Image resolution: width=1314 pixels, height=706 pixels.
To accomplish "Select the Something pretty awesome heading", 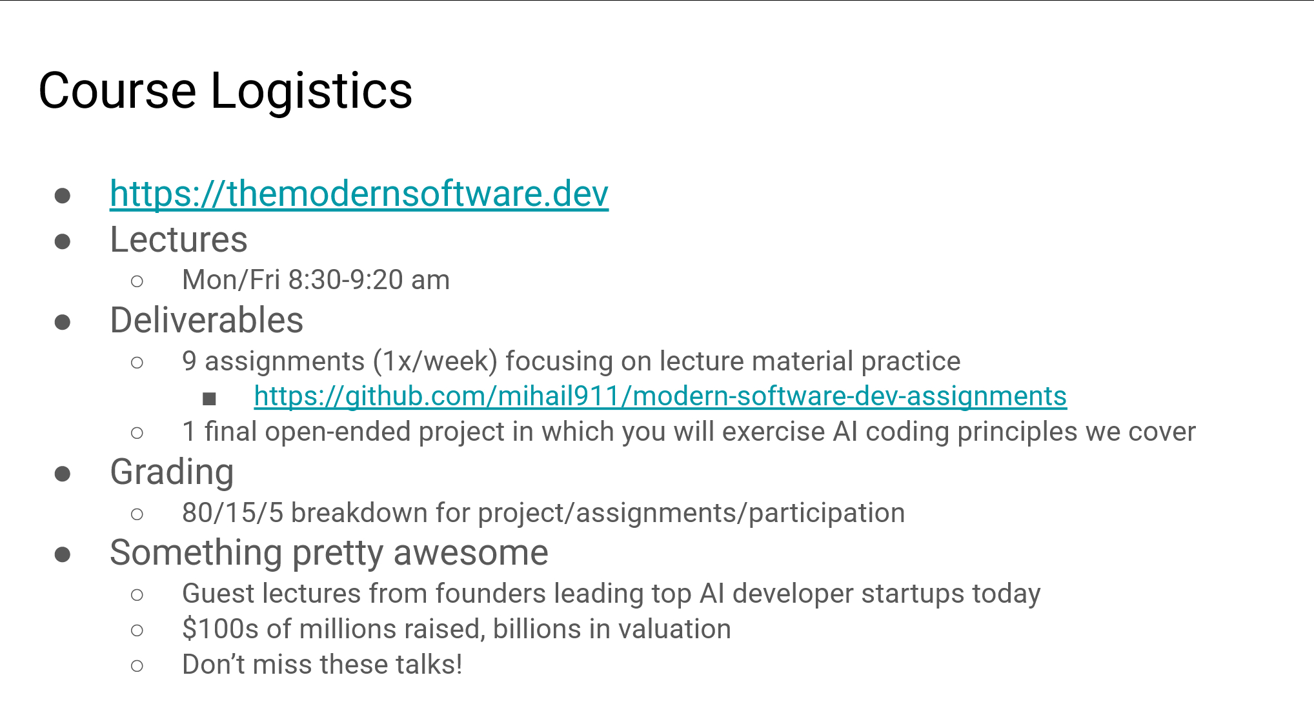I will tap(328, 553).
